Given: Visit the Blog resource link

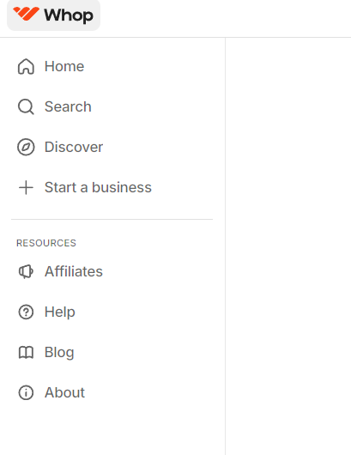Looking at the screenshot, I should click(x=59, y=352).
